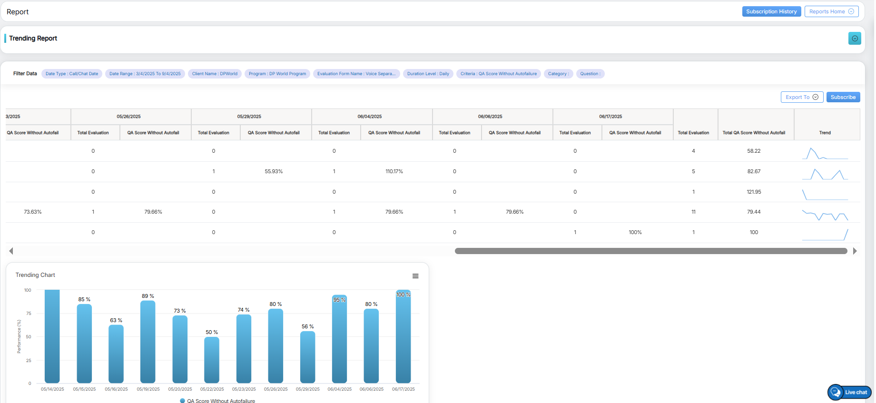Click the Client Name DPWorld filter chip
This screenshot has height=403, width=876.
pos(215,74)
